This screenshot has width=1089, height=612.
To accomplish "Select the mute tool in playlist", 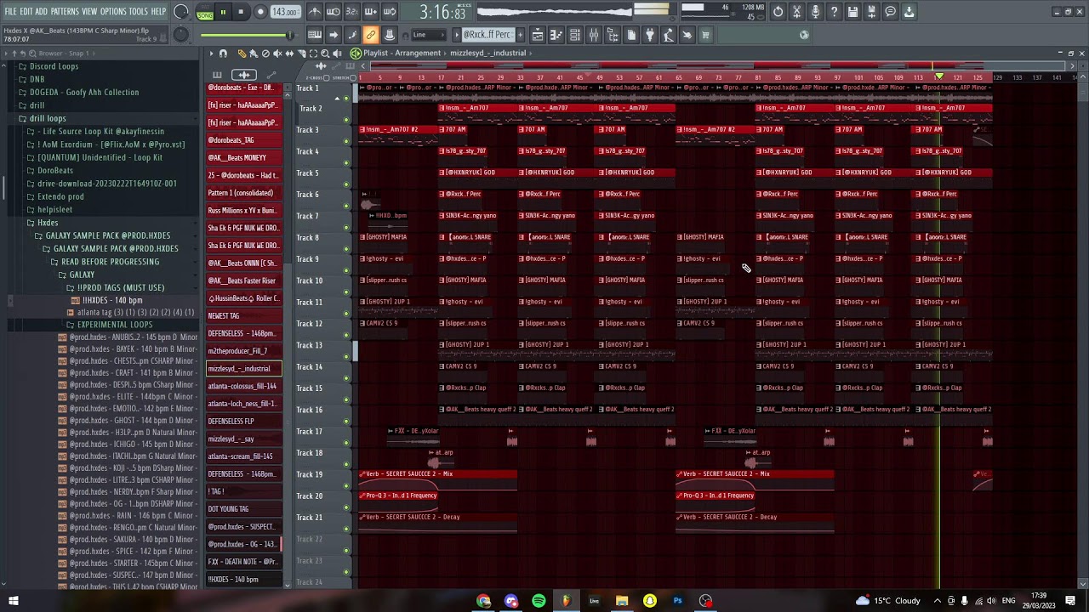I will point(277,54).
